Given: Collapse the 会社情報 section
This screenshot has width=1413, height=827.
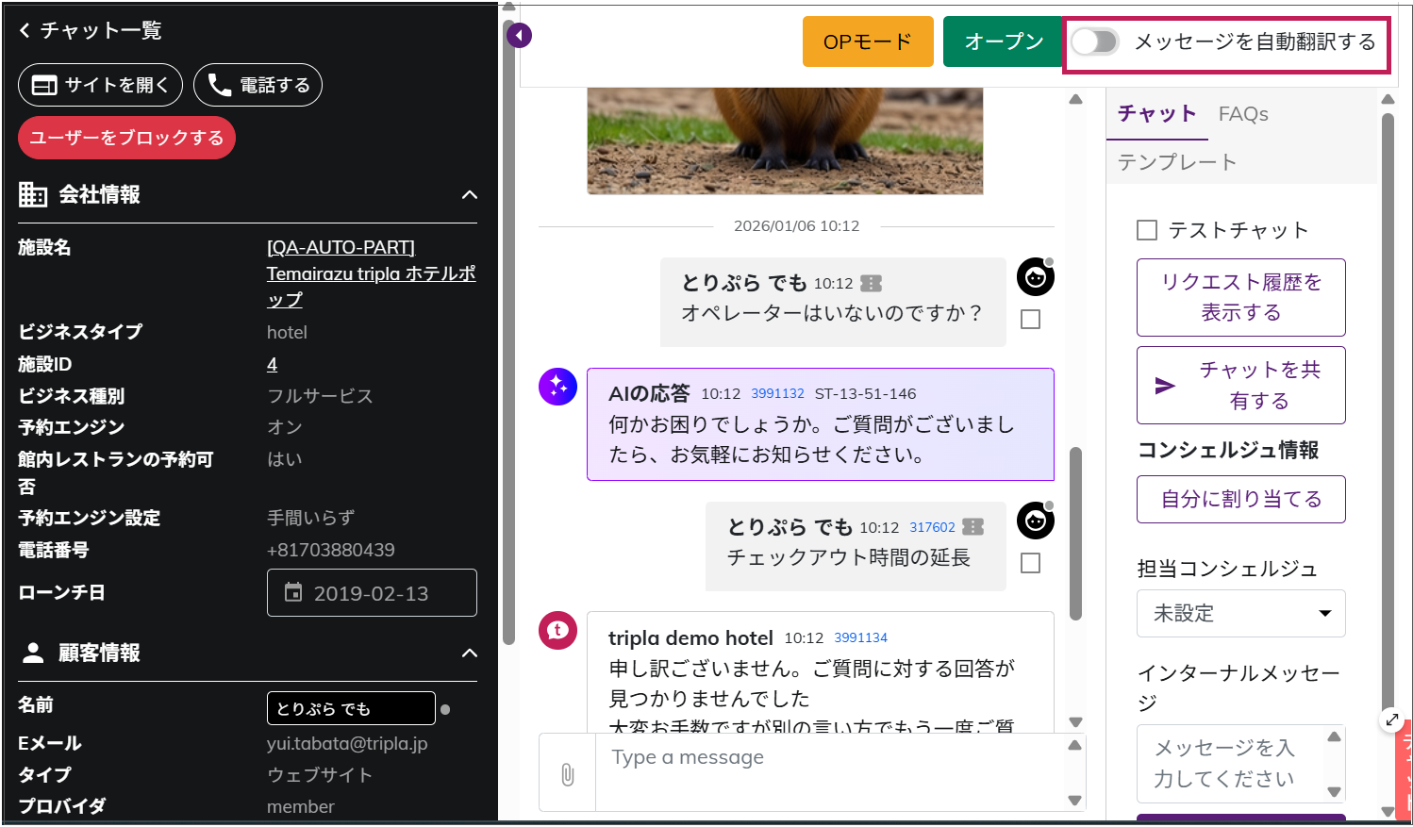Looking at the screenshot, I should 469,195.
